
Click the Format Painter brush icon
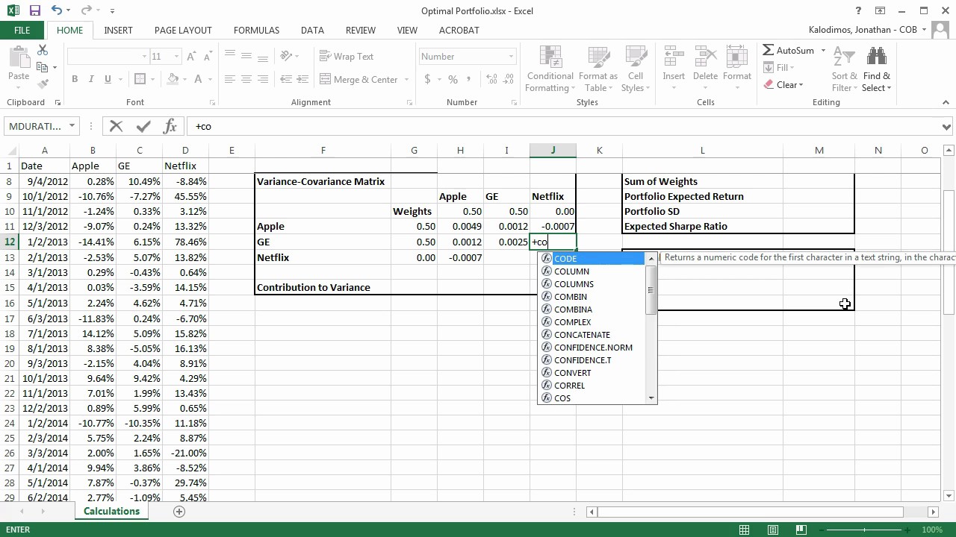click(x=43, y=84)
